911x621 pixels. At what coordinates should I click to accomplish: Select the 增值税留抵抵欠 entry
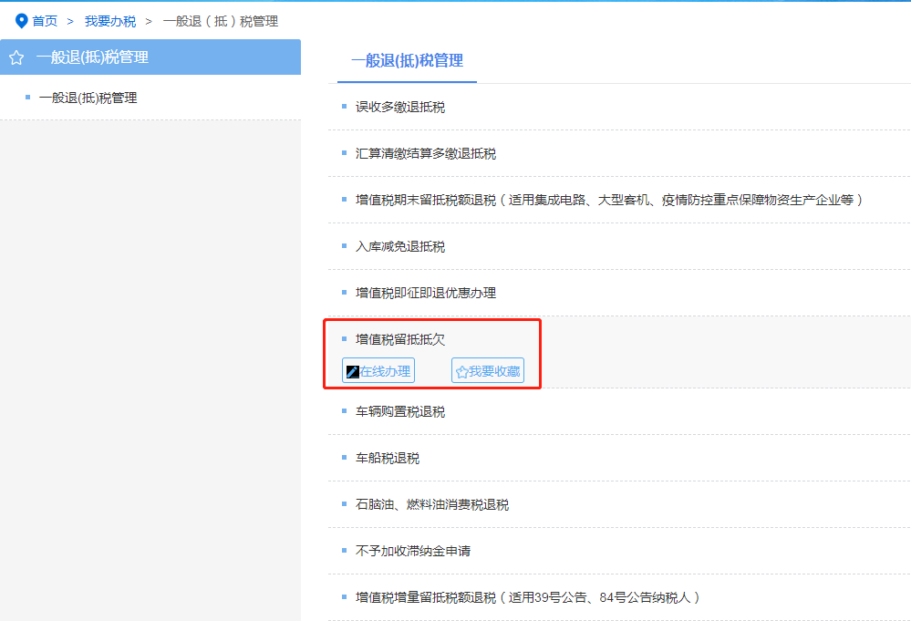400,339
